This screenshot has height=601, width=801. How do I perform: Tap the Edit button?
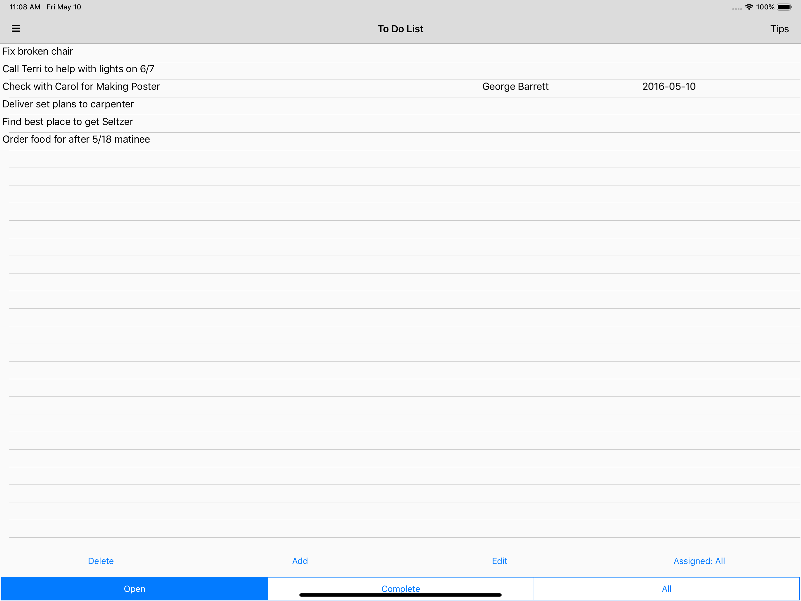[x=499, y=561]
